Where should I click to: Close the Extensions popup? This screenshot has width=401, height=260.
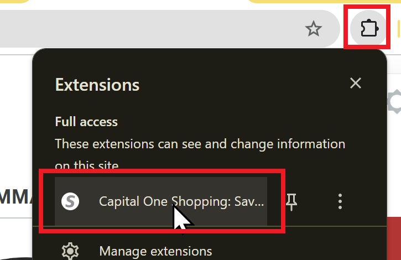355,84
